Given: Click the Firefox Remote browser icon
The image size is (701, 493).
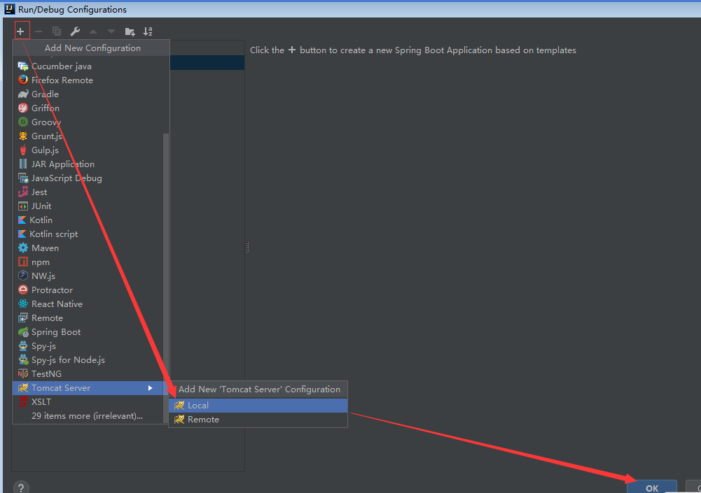Looking at the screenshot, I should (23, 80).
